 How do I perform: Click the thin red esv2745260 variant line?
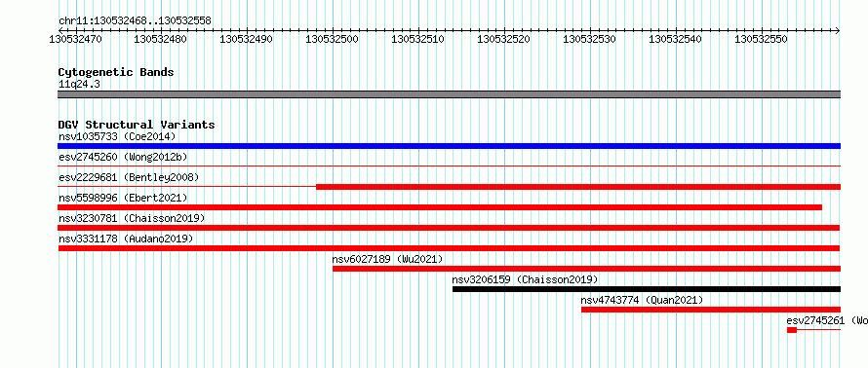click(449, 166)
